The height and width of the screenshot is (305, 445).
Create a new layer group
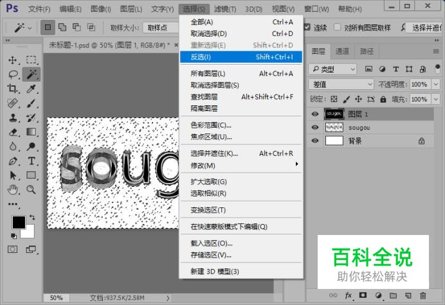coord(393,295)
